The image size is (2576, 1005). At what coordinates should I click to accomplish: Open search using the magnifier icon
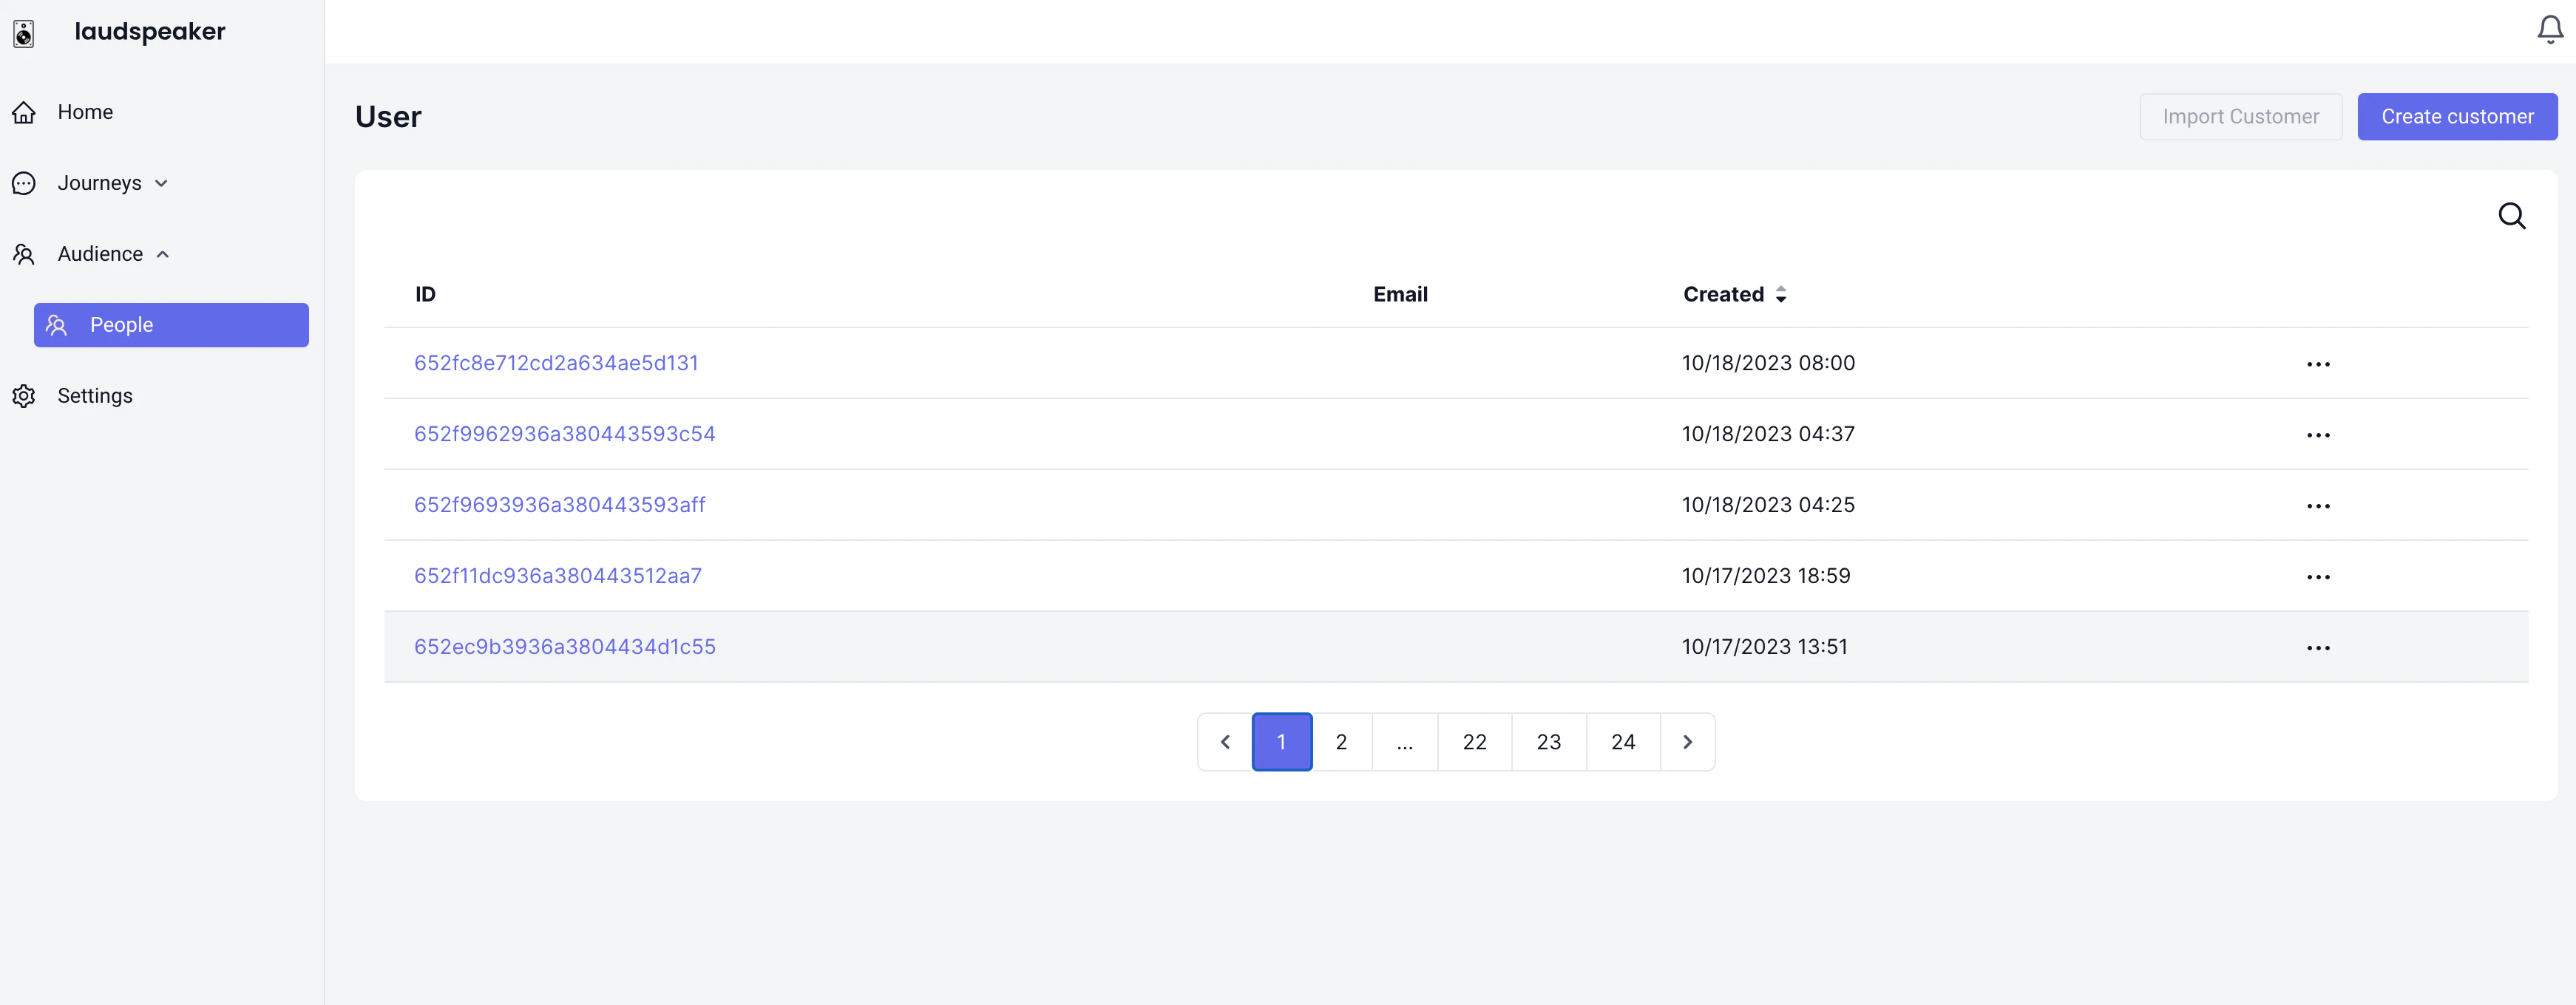point(2513,215)
